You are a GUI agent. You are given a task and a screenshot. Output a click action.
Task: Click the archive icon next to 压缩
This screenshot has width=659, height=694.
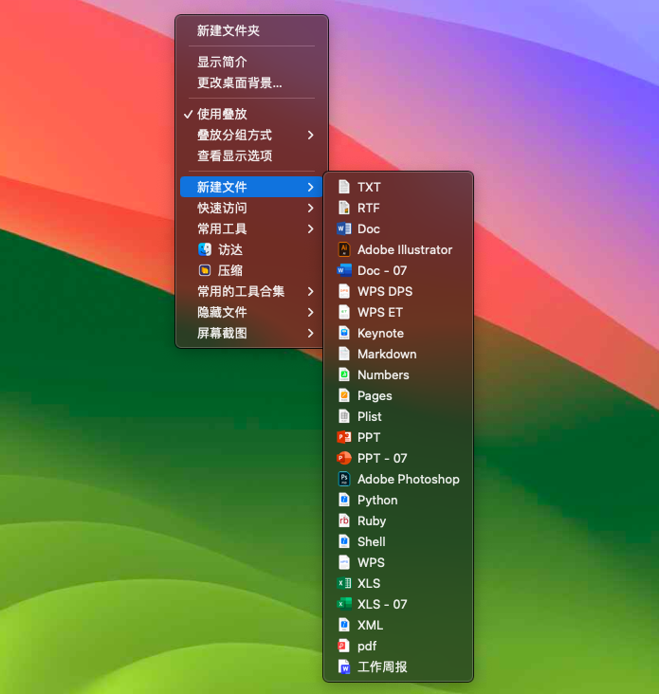coord(205,270)
